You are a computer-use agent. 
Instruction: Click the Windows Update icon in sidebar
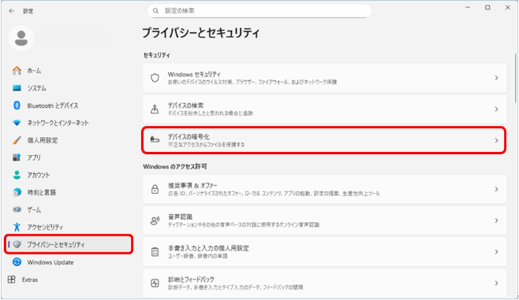17,262
